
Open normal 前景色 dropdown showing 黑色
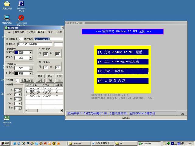[x=31, y=73]
